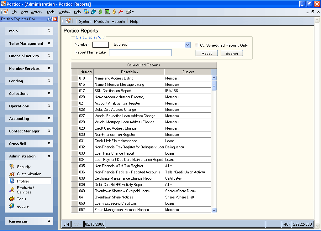Click the printer icon in the toolbar
Image resolution: width=321 pixels, height=231 pixels.
128,12
